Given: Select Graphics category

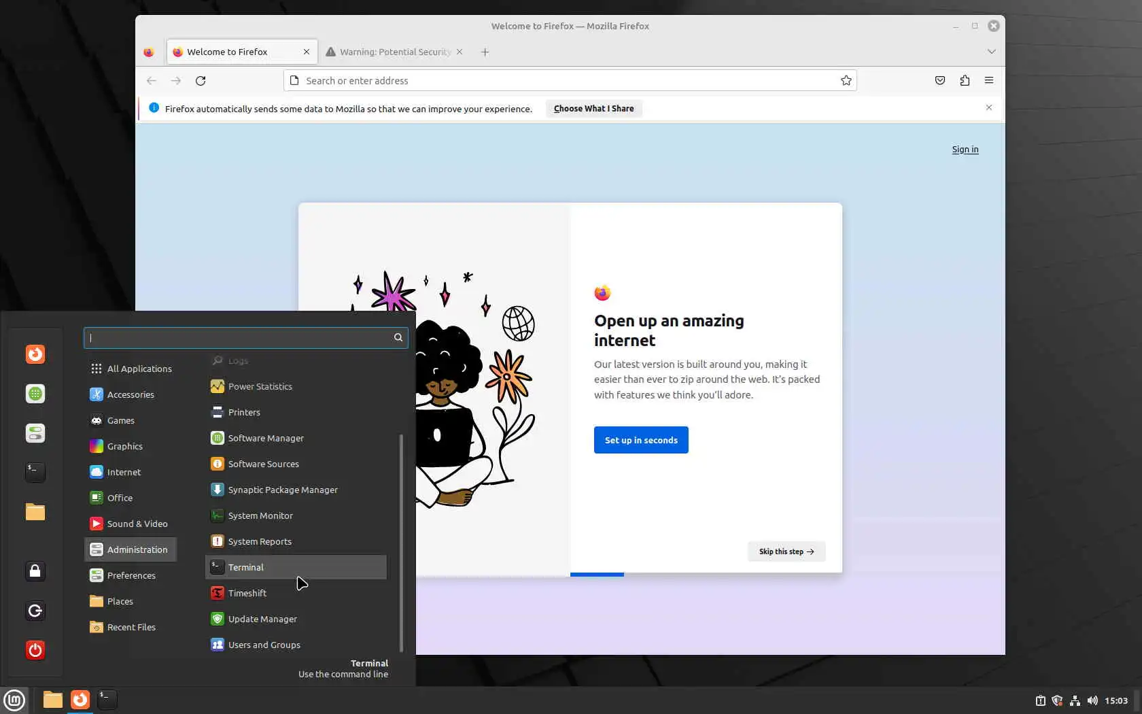Looking at the screenshot, I should 131,446.
